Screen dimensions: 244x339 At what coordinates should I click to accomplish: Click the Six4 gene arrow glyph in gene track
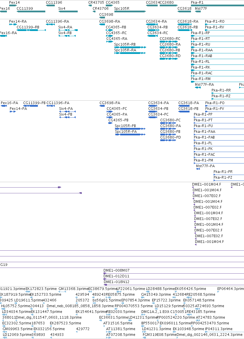pos(68,11)
